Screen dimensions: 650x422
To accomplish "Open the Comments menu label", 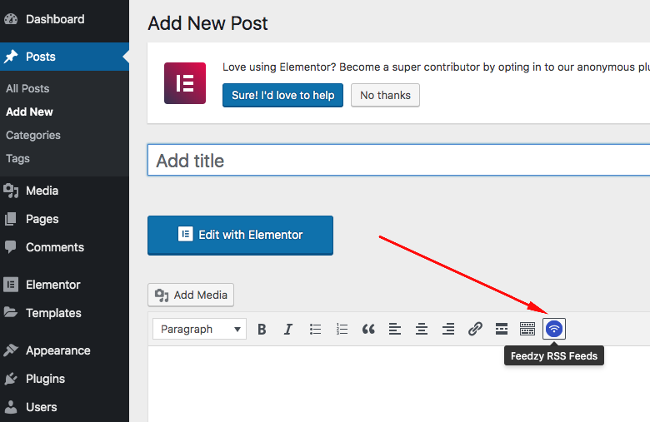I will pos(55,247).
